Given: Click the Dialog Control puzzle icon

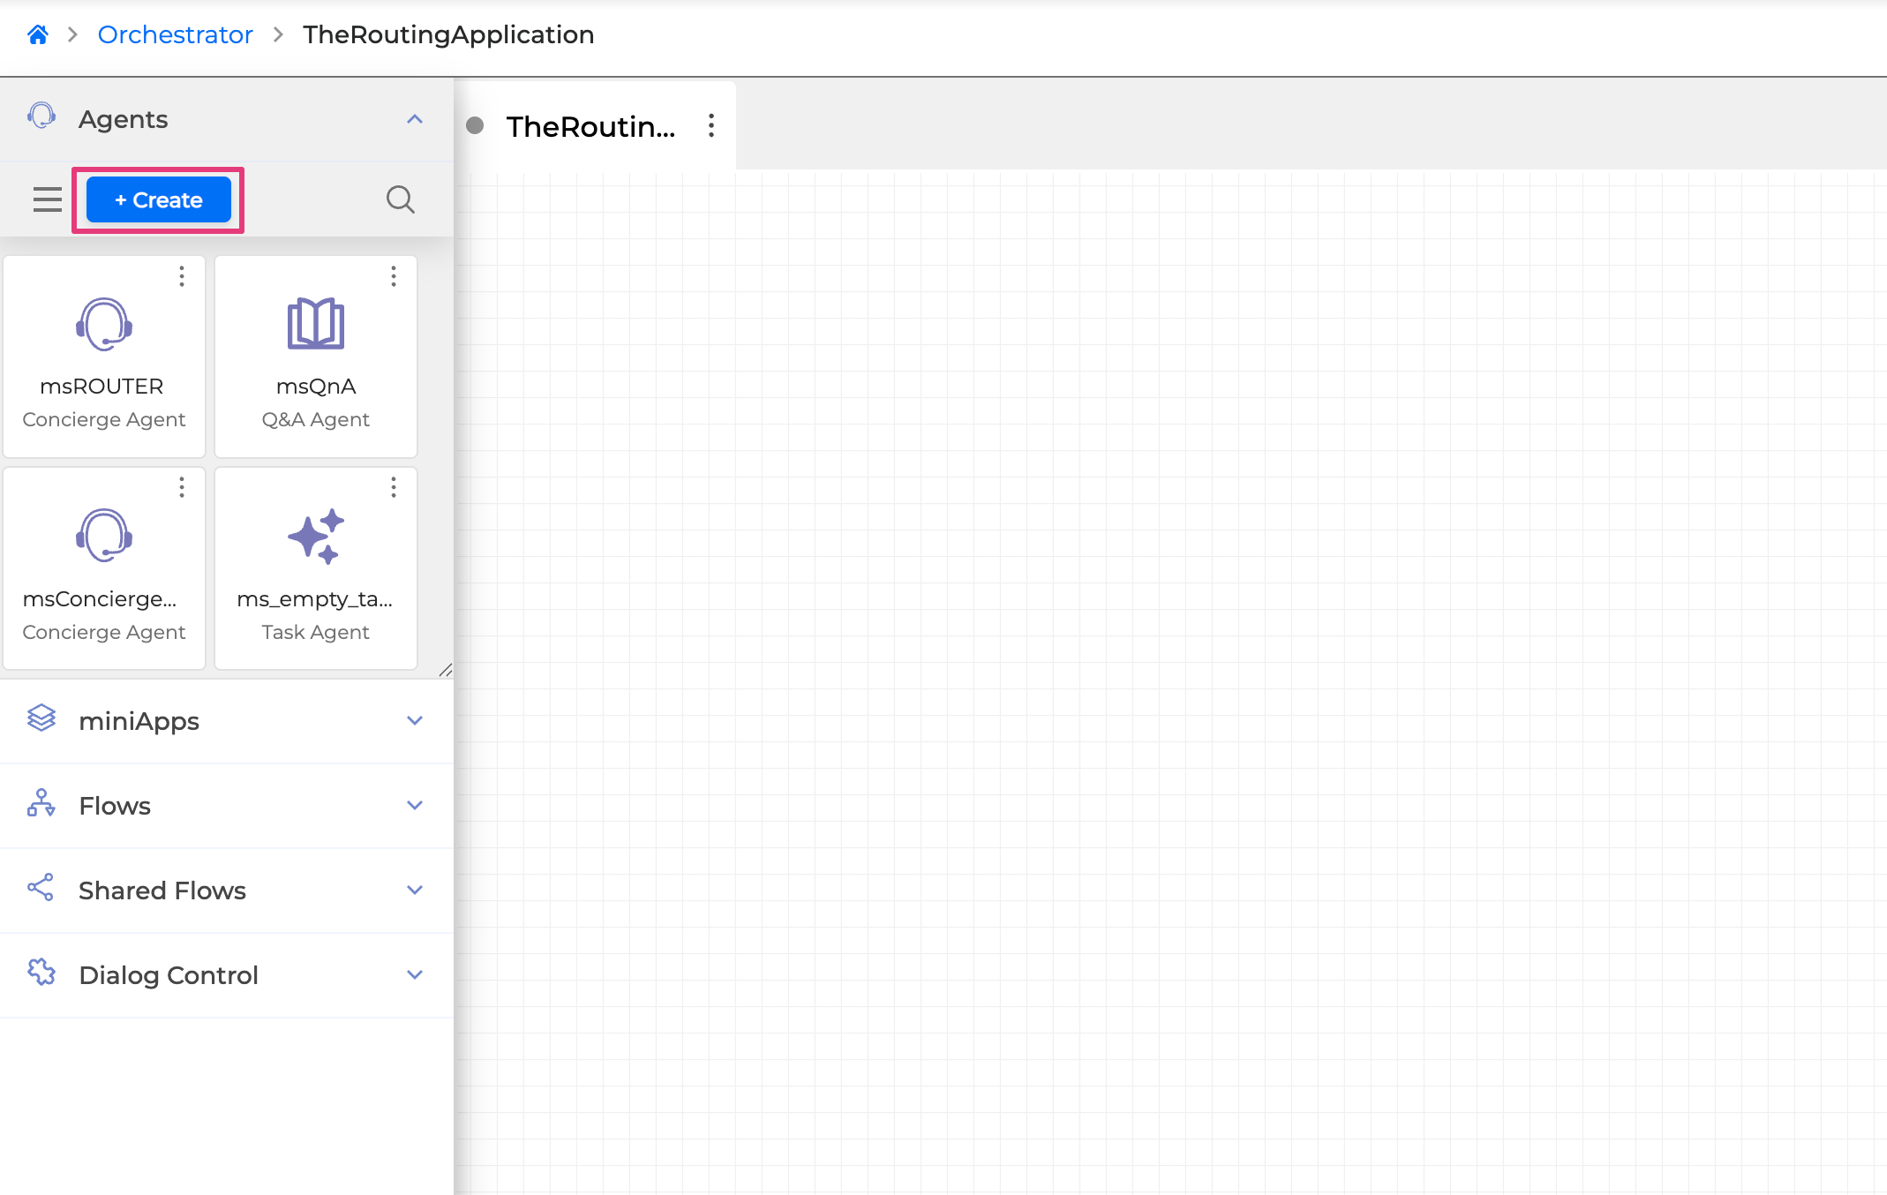Looking at the screenshot, I should [x=41, y=973].
